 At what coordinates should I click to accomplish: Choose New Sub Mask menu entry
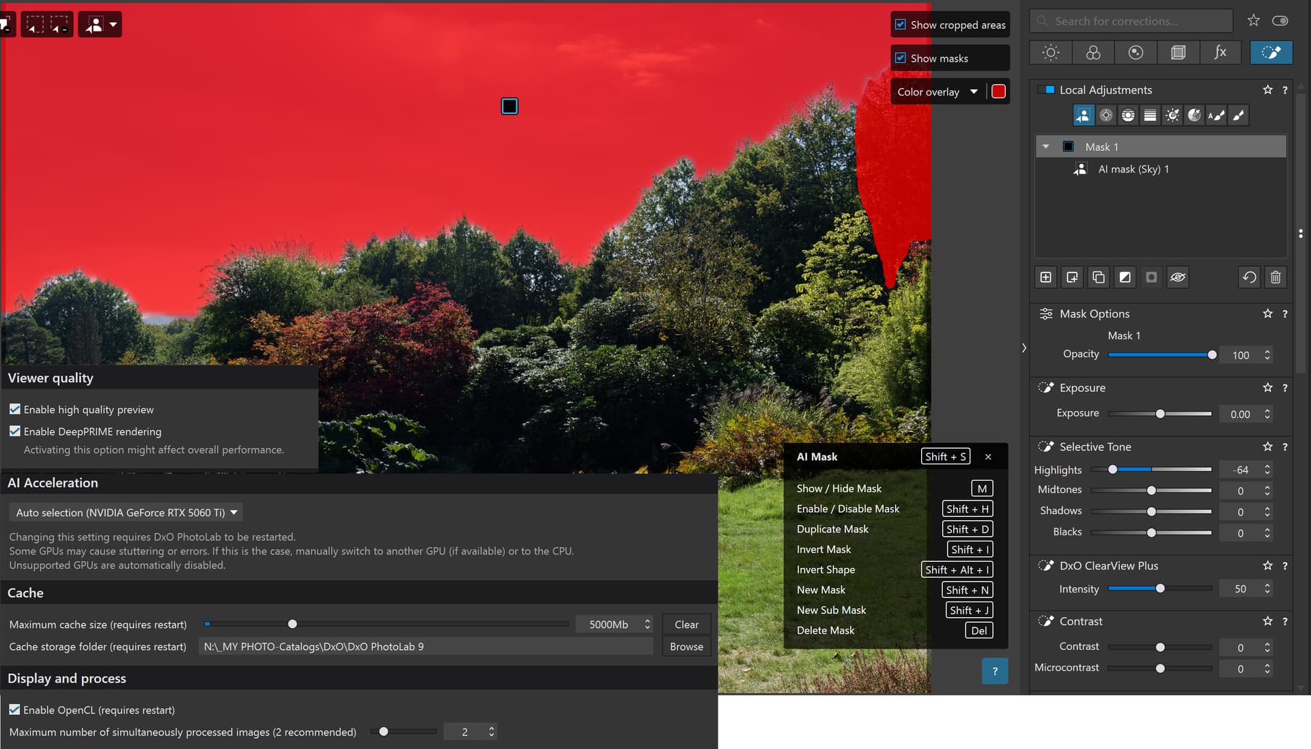click(x=830, y=610)
